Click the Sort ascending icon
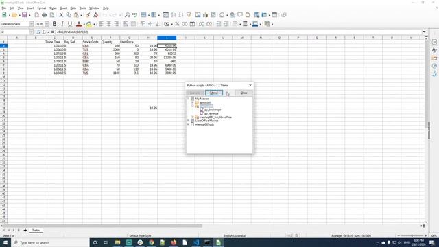439x247 pixels. [x=174, y=15]
